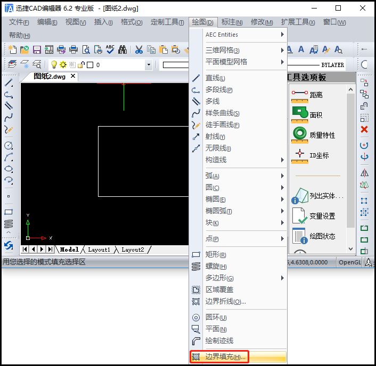Open the 修改 Modify menu
376x366 pixels.
(261, 22)
